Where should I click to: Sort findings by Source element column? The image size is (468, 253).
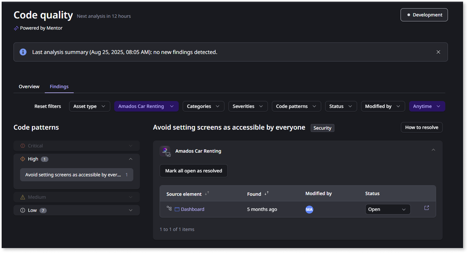[207, 193]
